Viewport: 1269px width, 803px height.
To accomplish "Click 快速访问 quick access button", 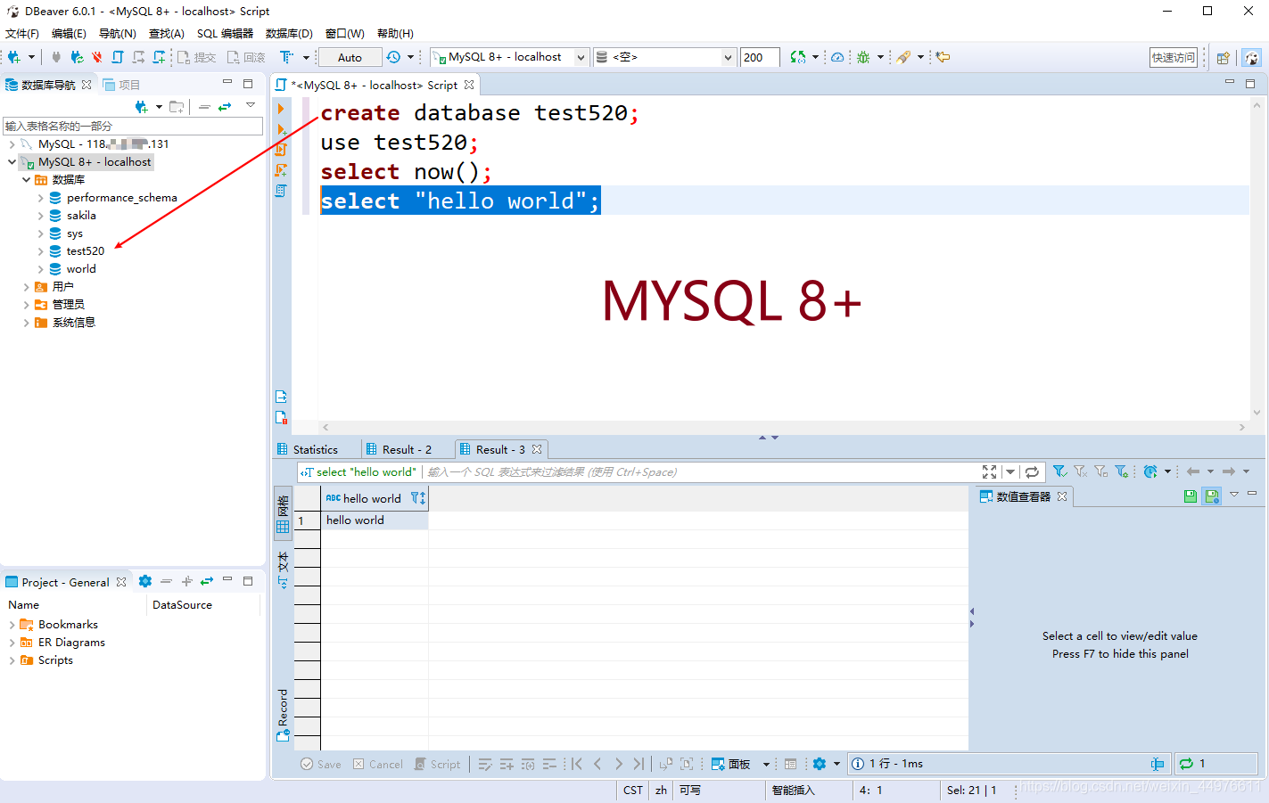I will pyautogui.click(x=1174, y=57).
